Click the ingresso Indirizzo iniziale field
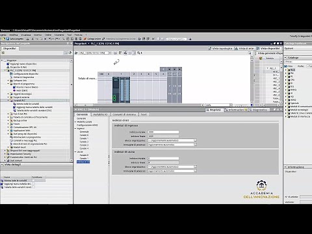 (163, 132)
